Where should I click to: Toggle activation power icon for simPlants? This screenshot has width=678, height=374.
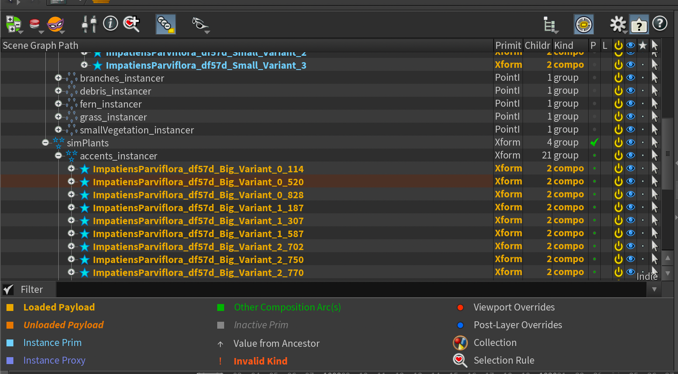(x=618, y=143)
